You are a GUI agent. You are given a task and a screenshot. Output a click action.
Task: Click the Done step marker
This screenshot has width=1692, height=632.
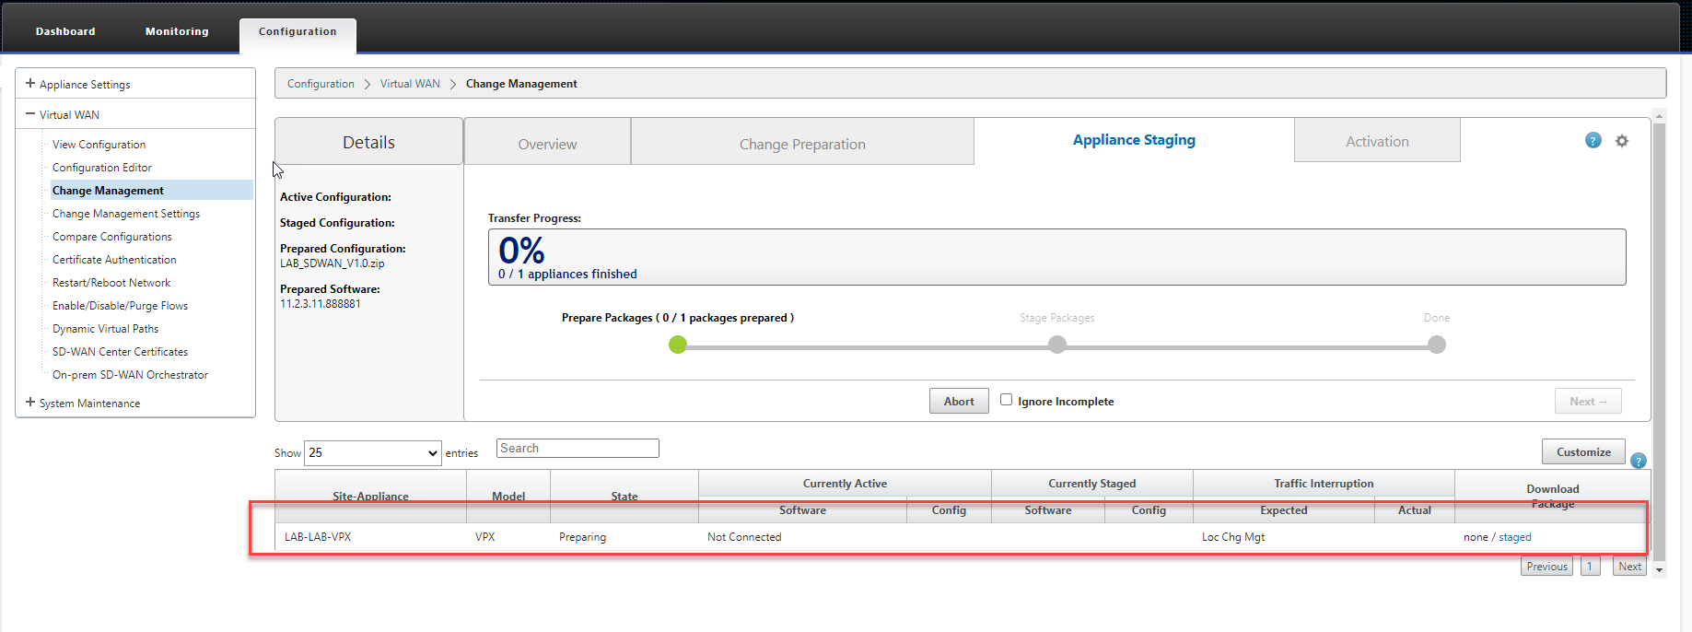coord(1436,345)
